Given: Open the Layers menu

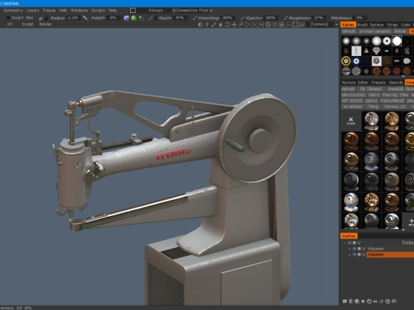Looking at the screenshot, I should (33, 10).
